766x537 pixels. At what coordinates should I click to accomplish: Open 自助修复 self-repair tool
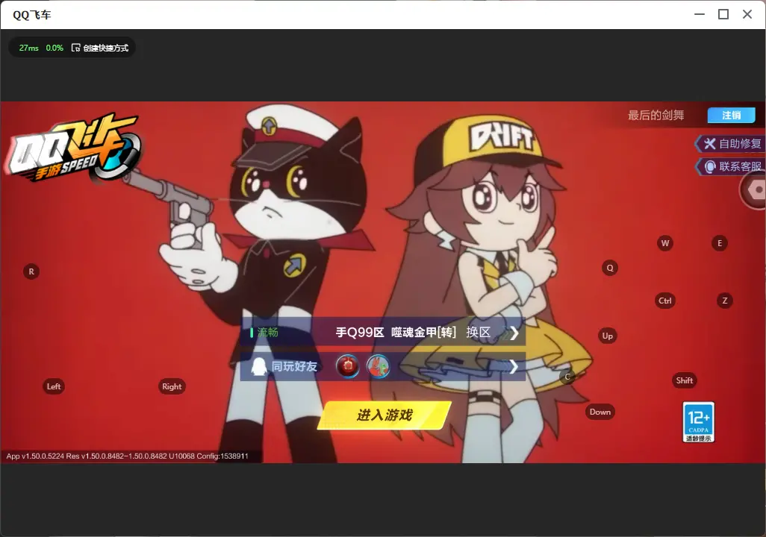coord(730,143)
